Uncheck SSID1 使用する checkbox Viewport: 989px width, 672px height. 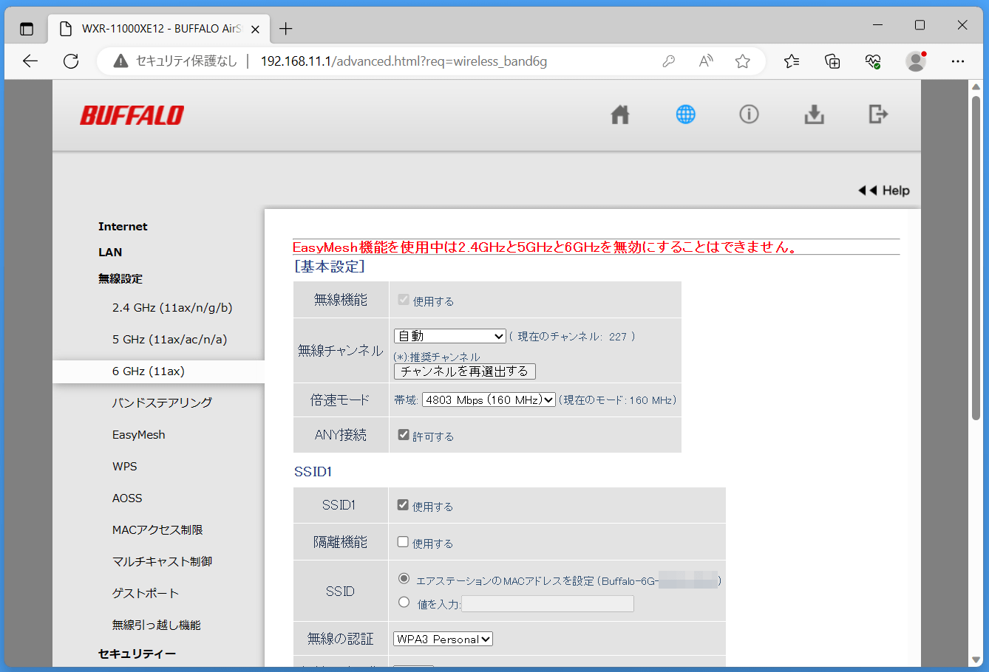[404, 505]
